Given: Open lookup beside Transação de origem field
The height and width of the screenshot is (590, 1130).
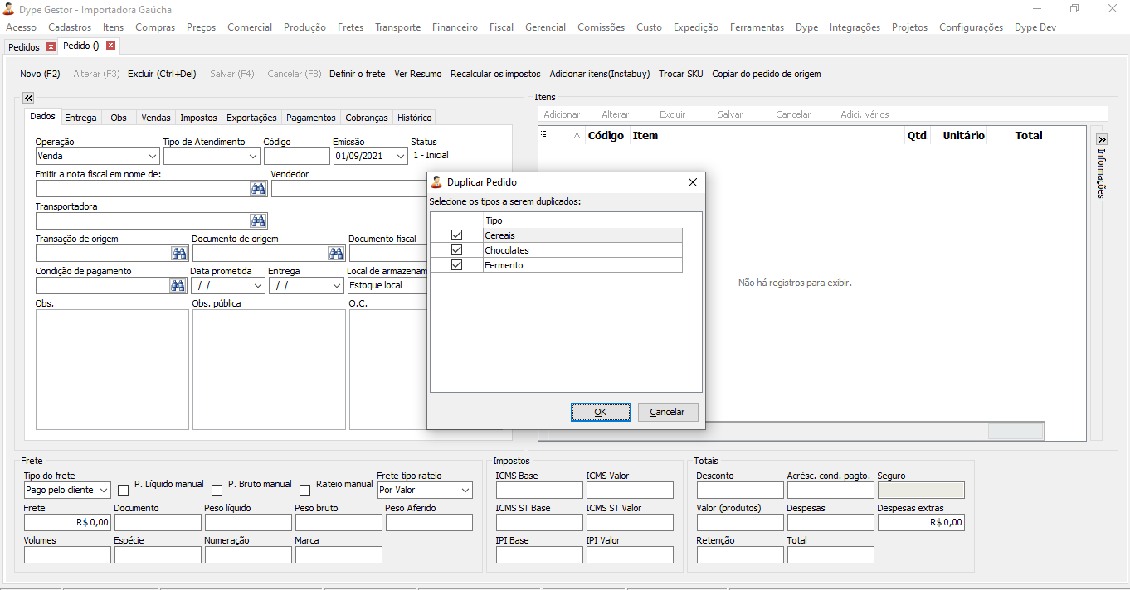Looking at the screenshot, I should click(179, 254).
